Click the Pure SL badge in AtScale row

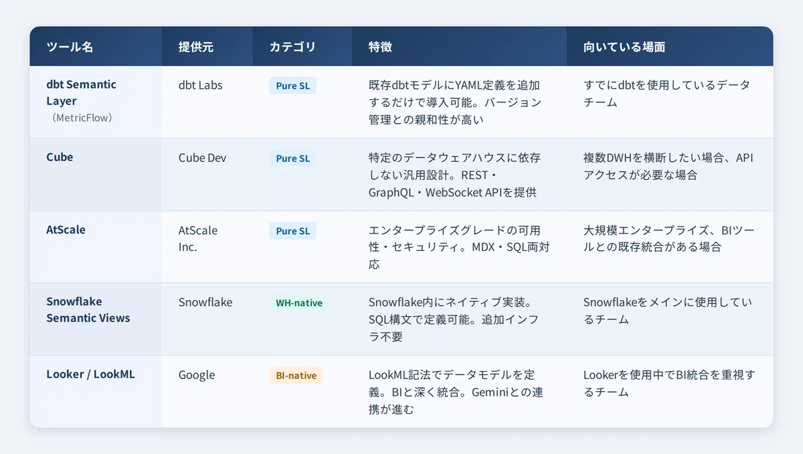point(293,231)
